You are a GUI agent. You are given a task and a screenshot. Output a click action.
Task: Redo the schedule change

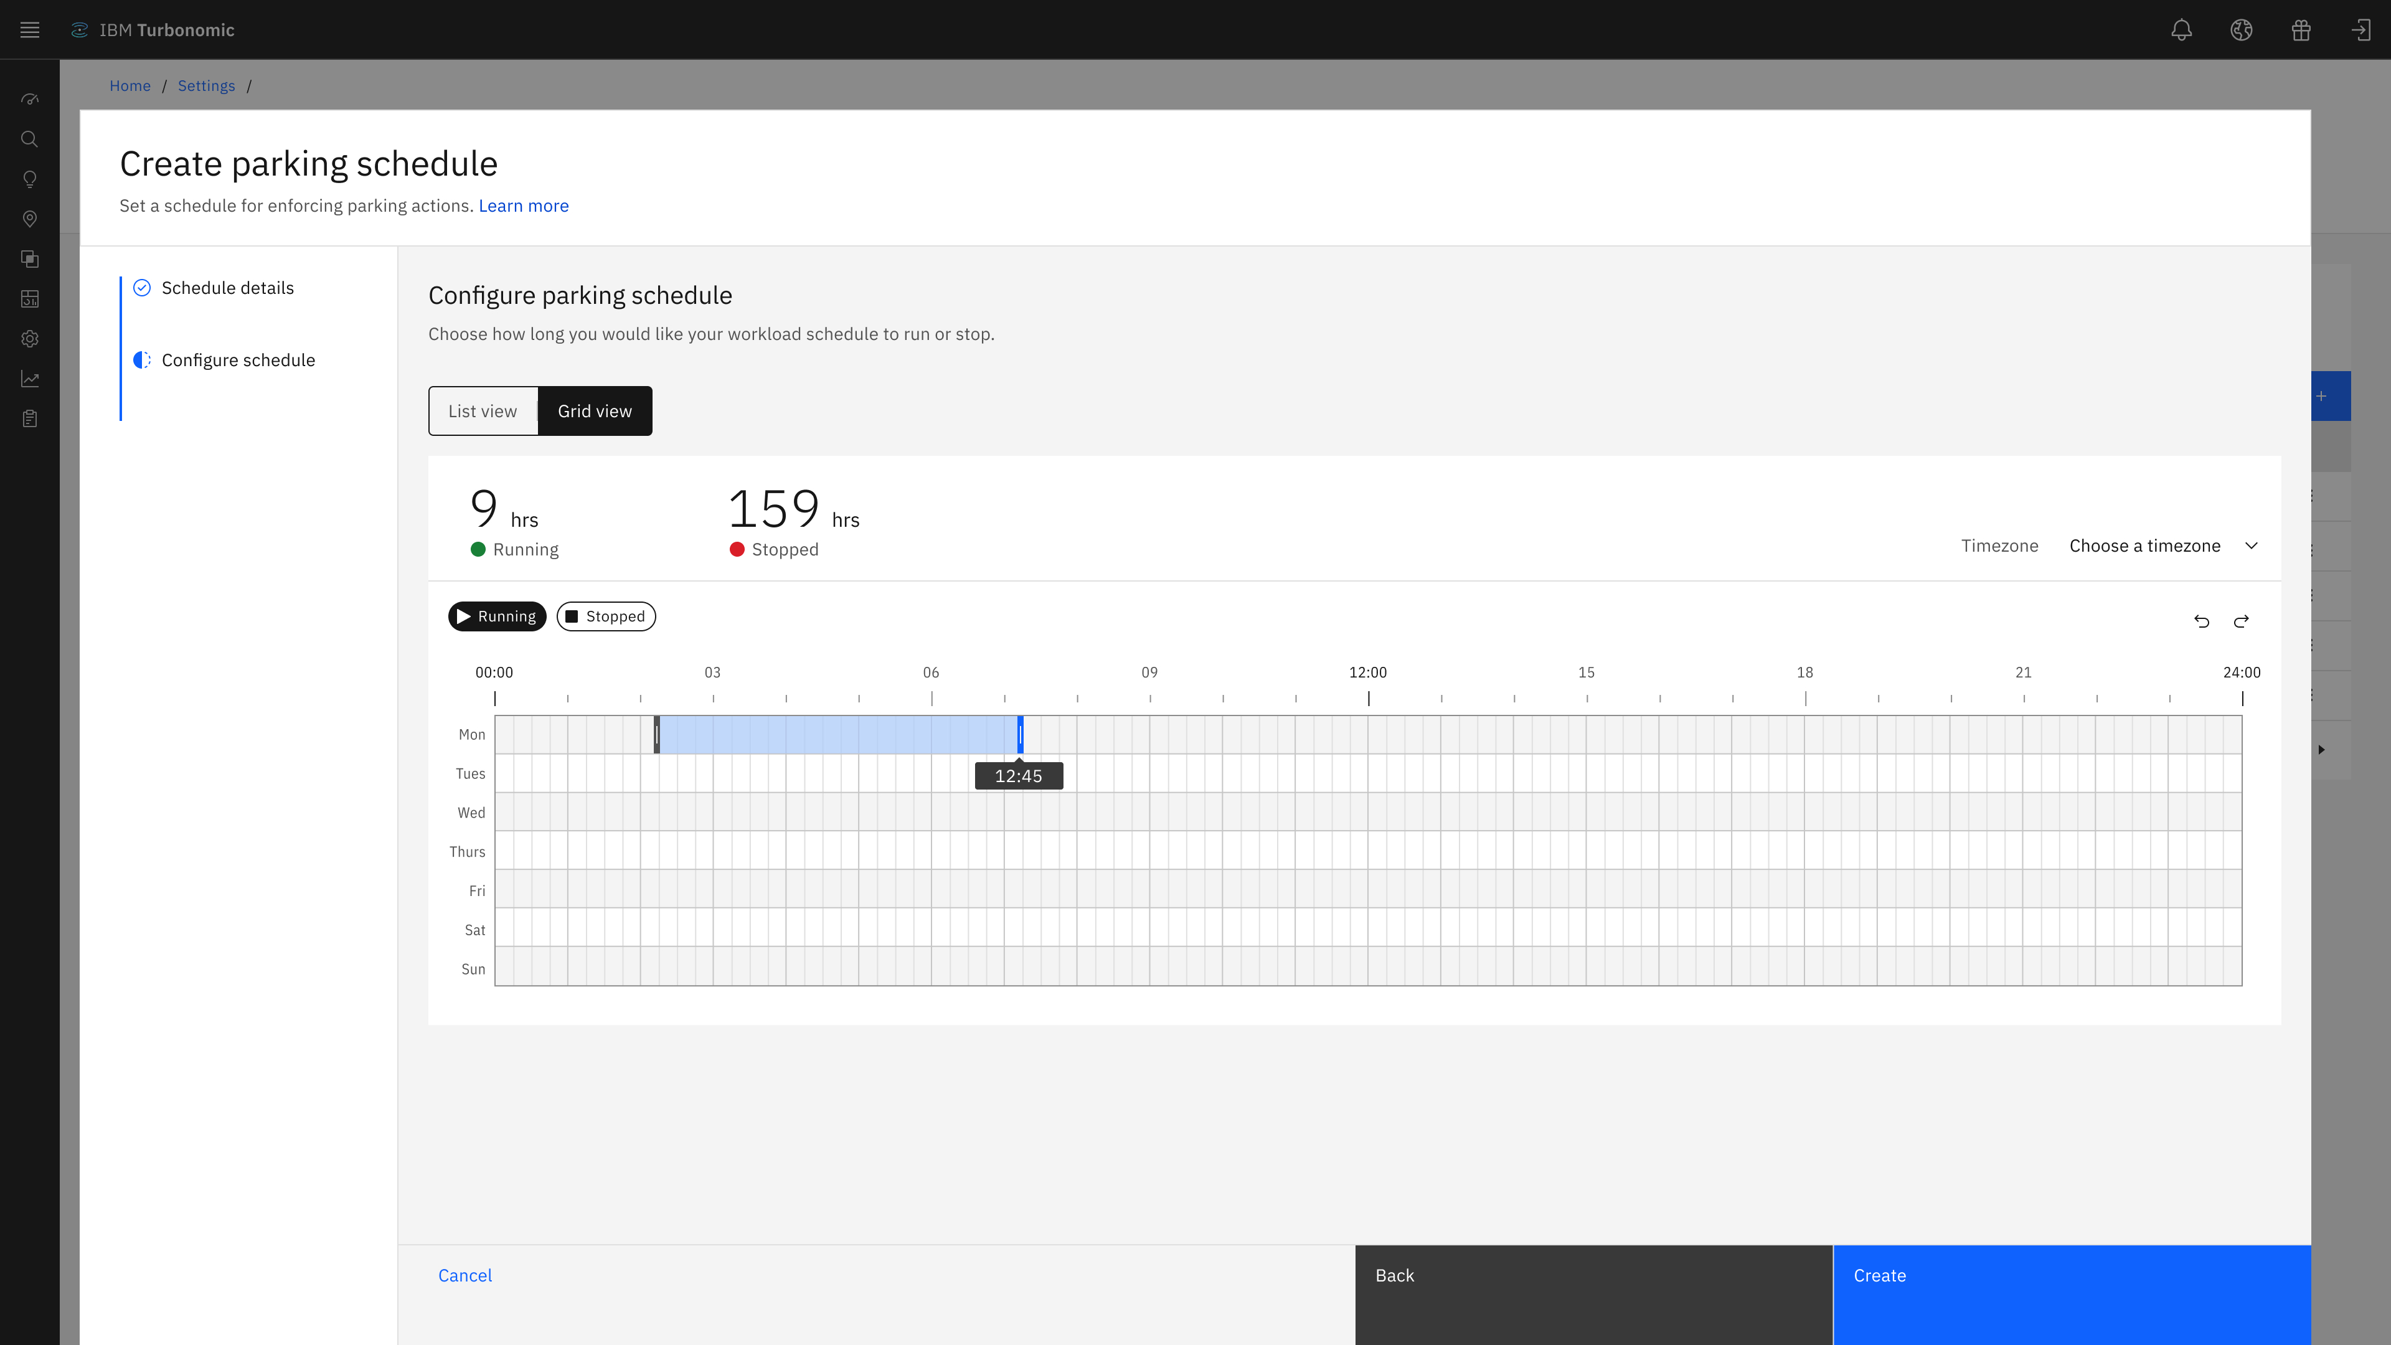(x=2242, y=621)
